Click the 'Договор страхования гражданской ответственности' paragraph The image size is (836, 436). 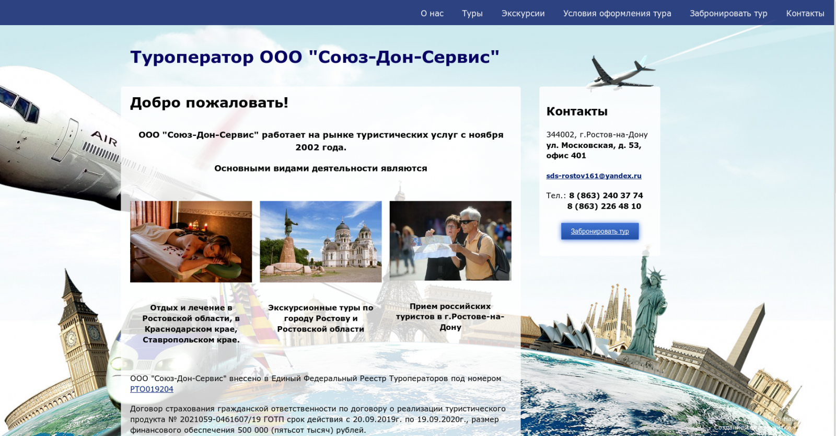click(x=318, y=419)
